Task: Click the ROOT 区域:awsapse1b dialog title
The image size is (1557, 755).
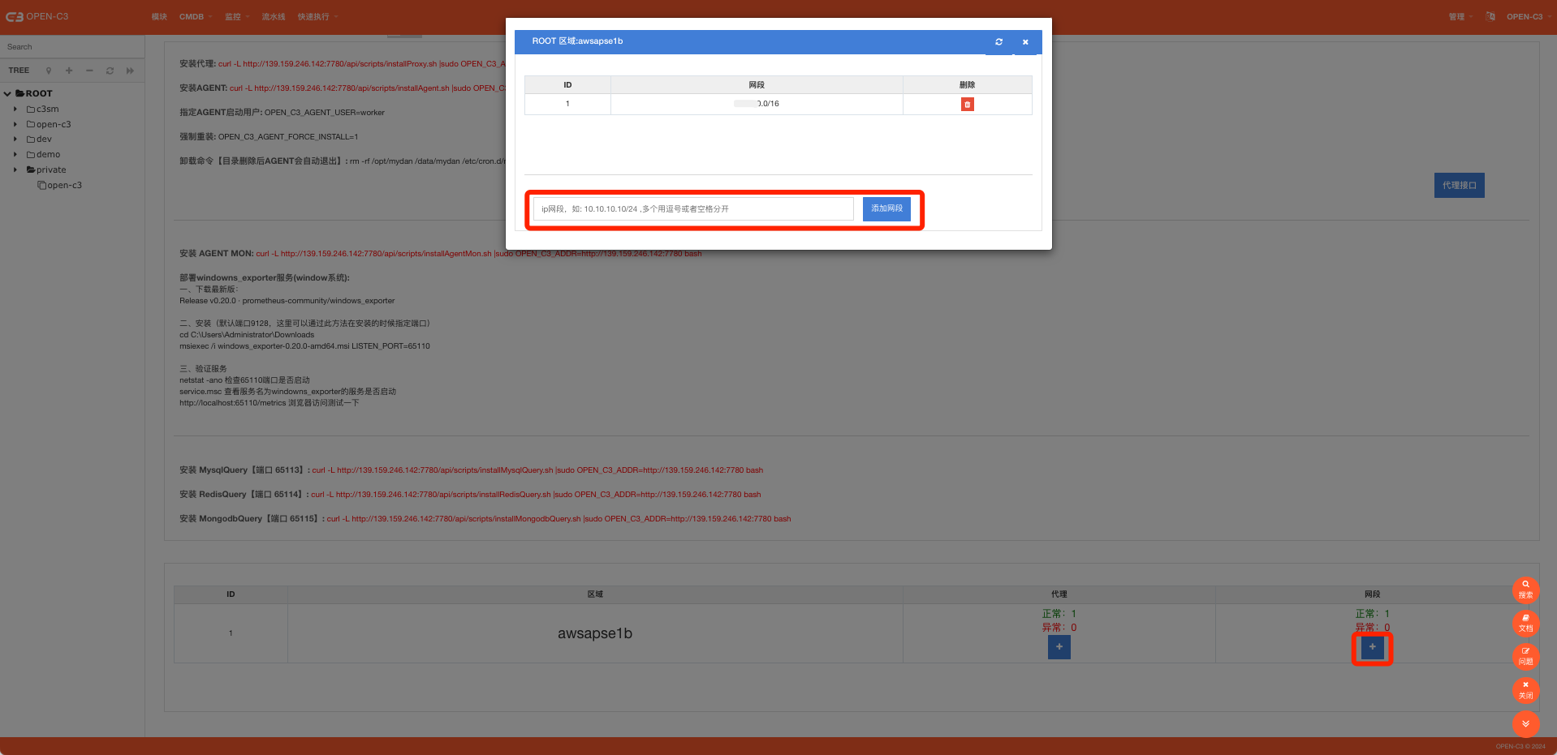Action: (577, 41)
